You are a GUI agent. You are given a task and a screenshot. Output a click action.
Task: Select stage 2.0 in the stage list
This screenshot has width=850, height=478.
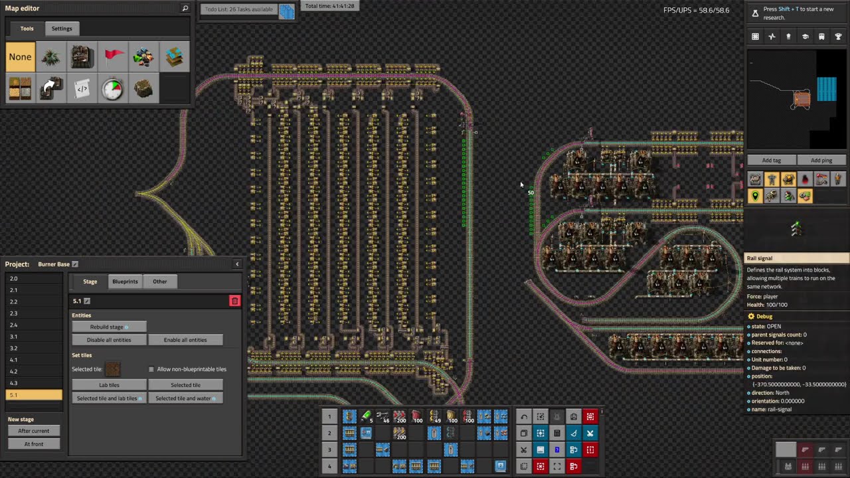coord(34,279)
